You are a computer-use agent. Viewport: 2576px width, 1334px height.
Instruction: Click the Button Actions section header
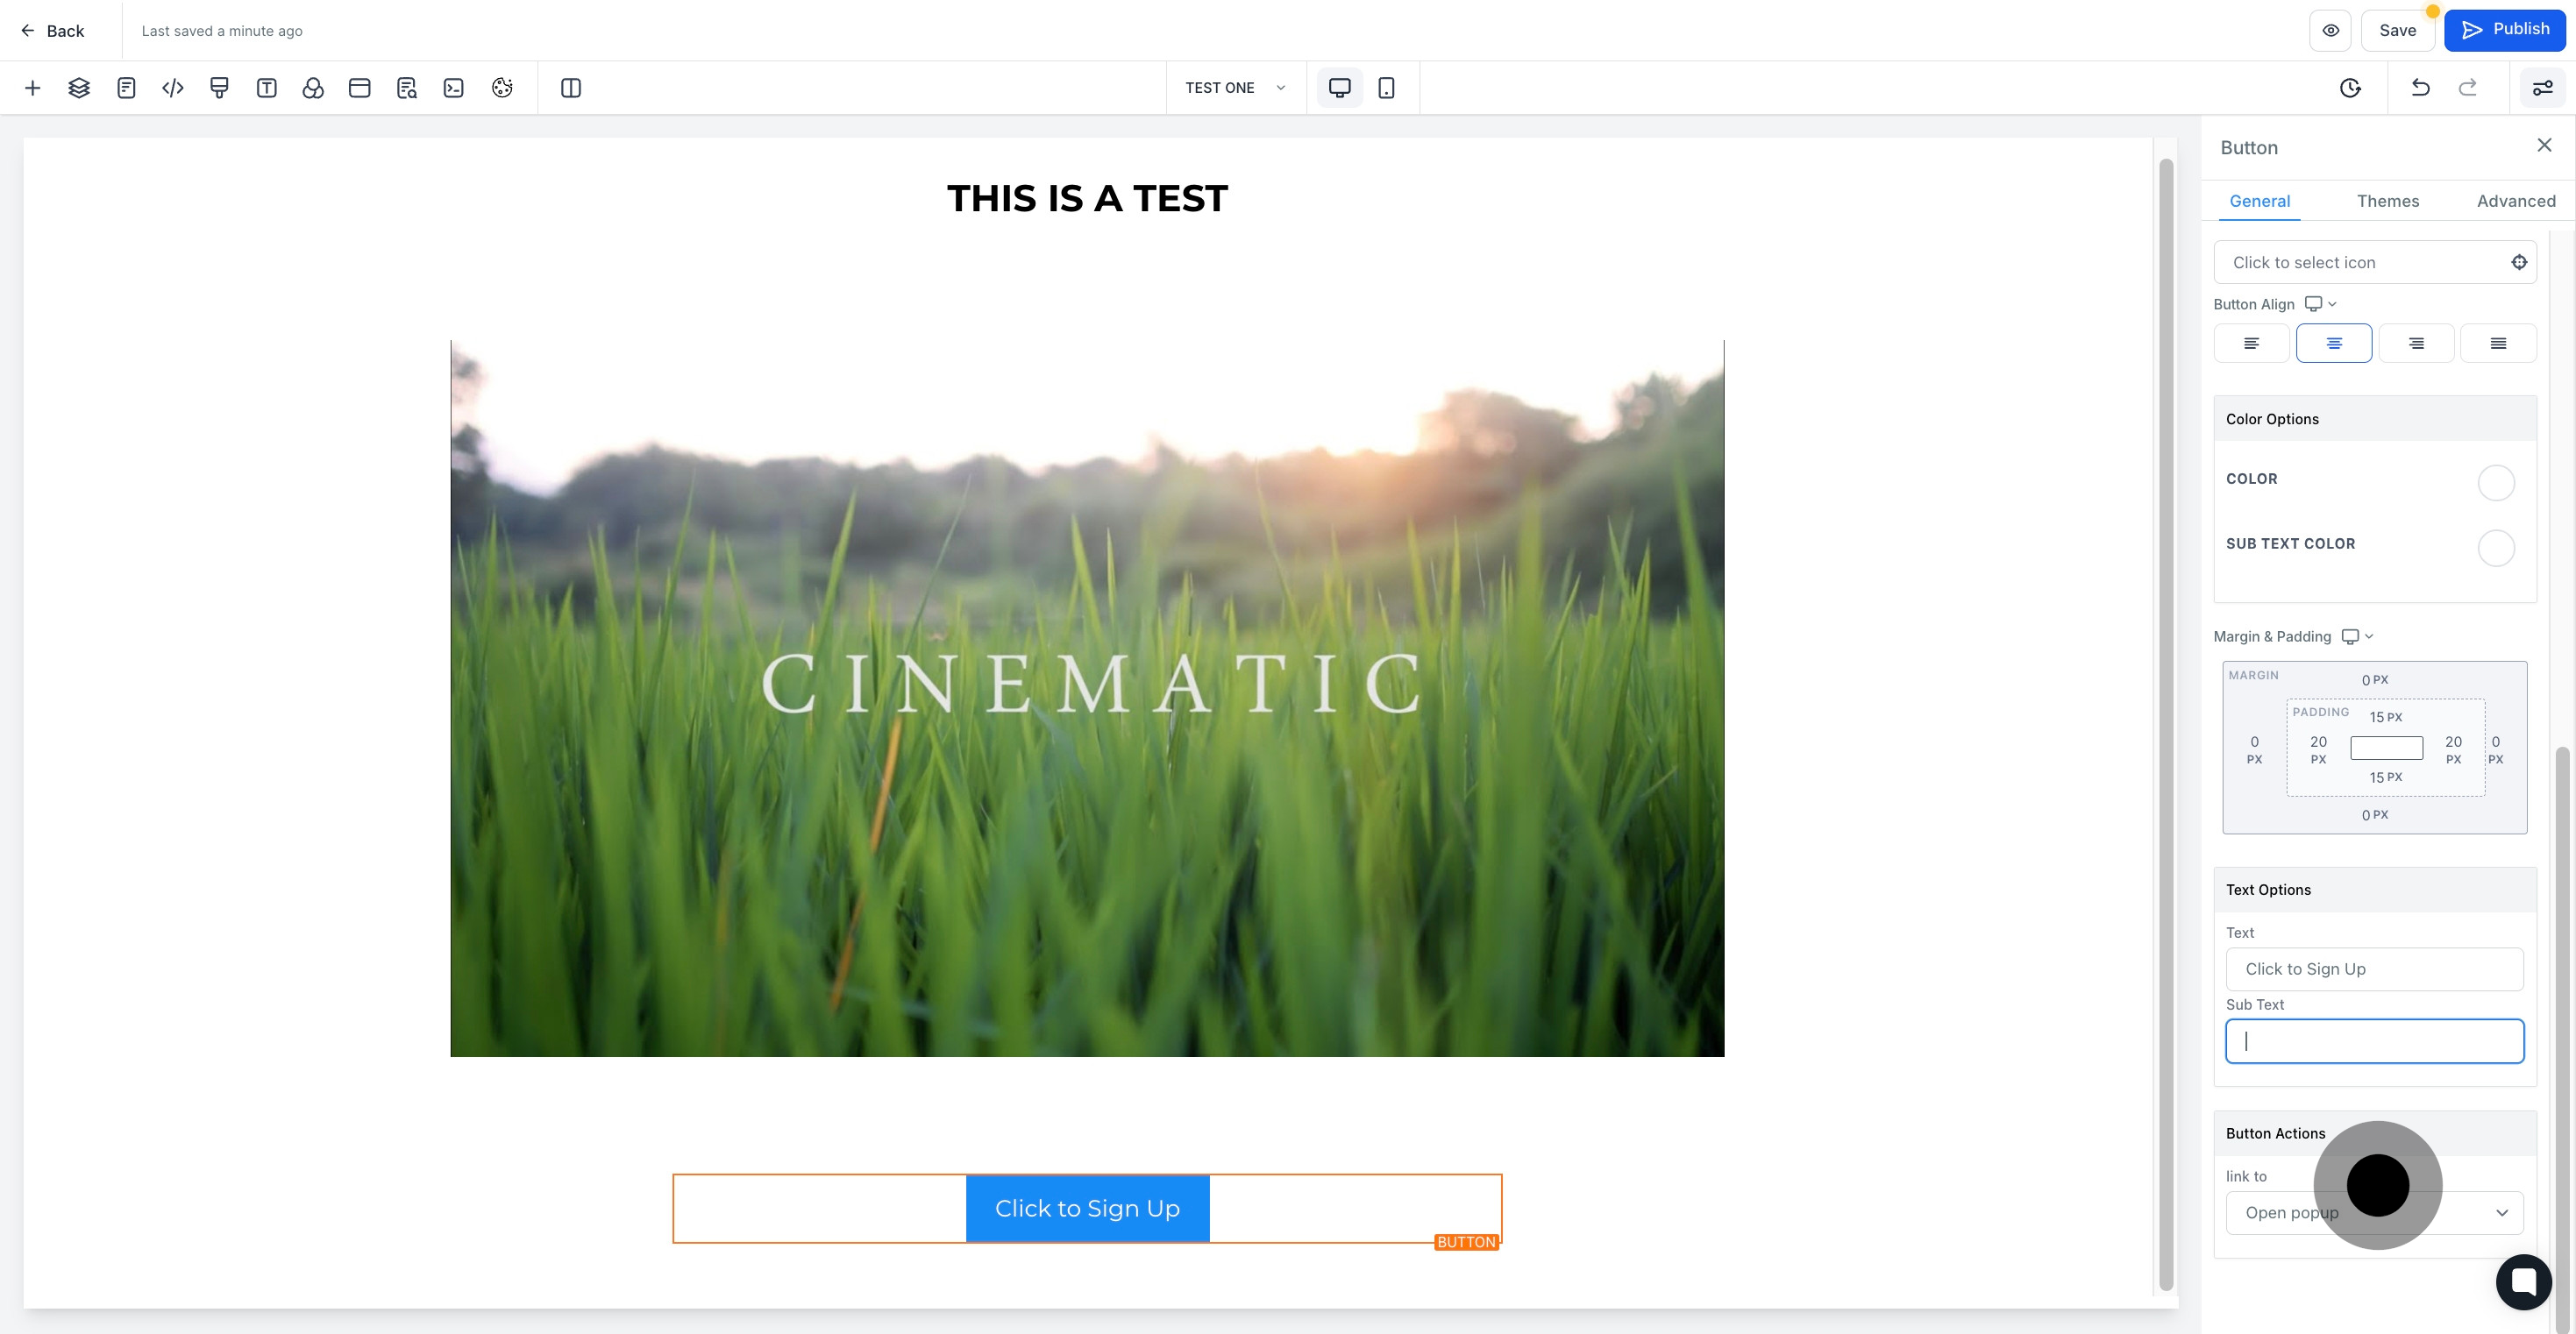point(2374,1133)
